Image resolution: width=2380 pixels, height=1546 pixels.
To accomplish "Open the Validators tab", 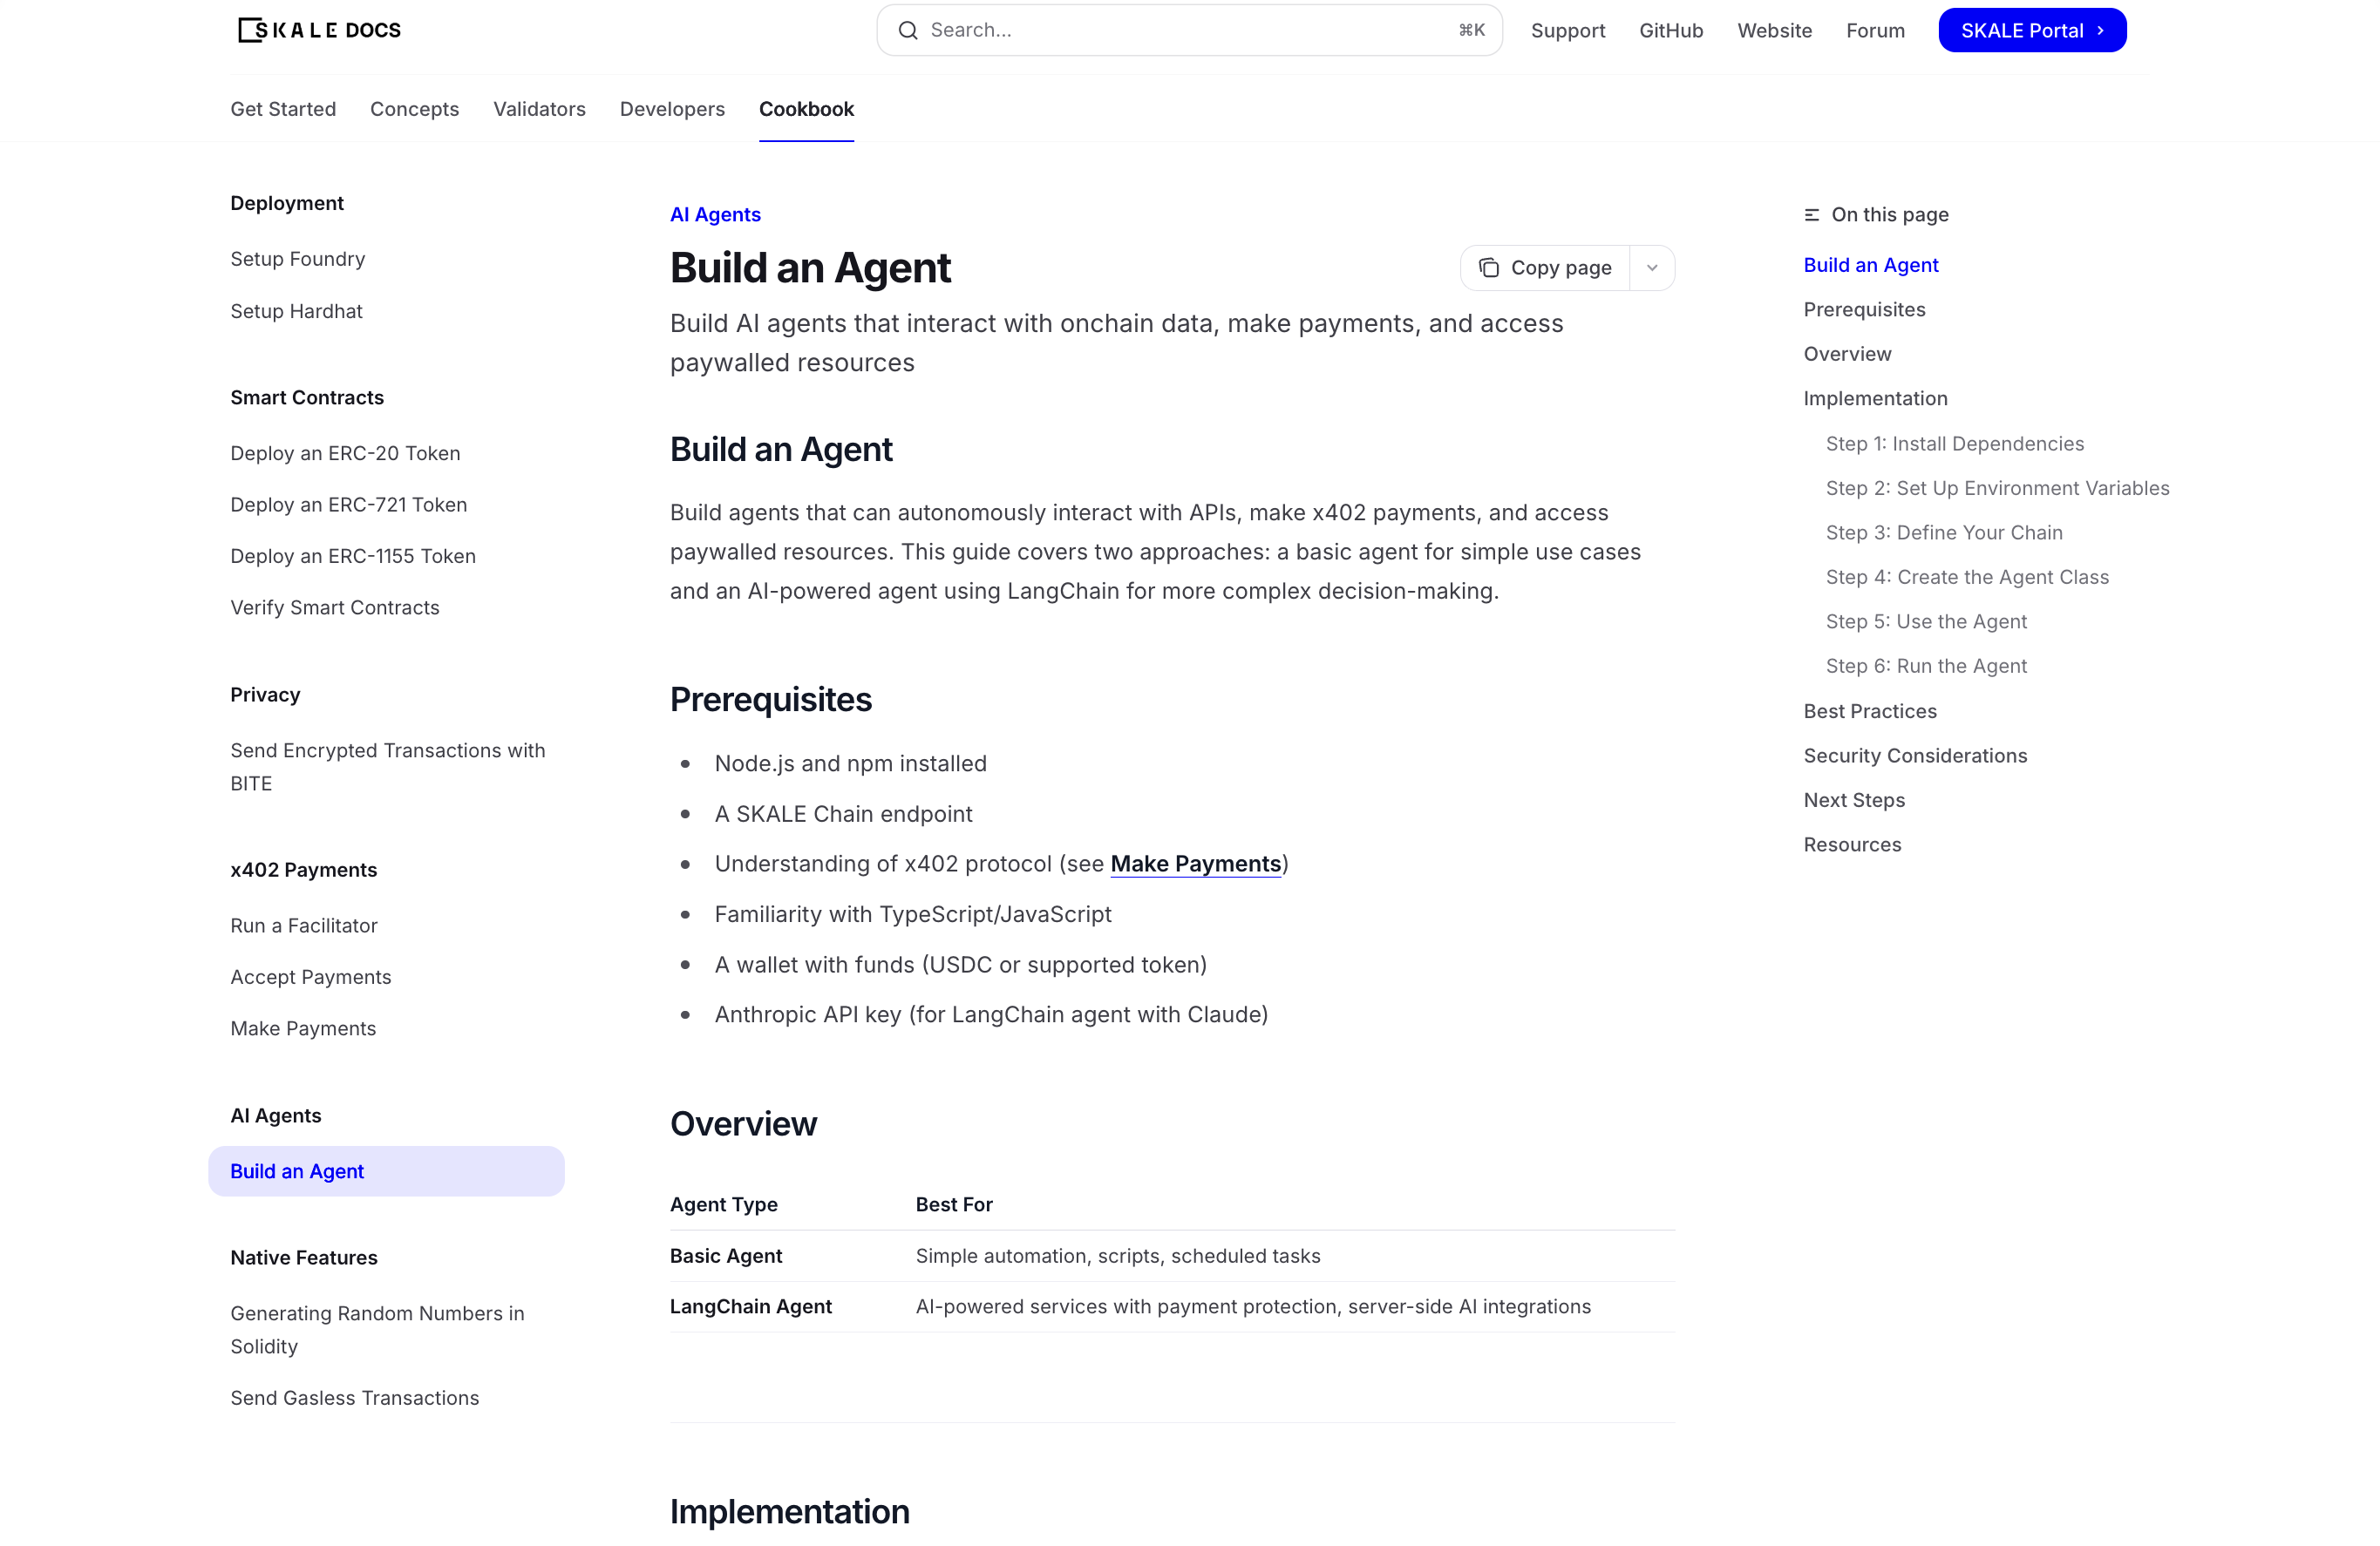I will [x=539, y=109].
